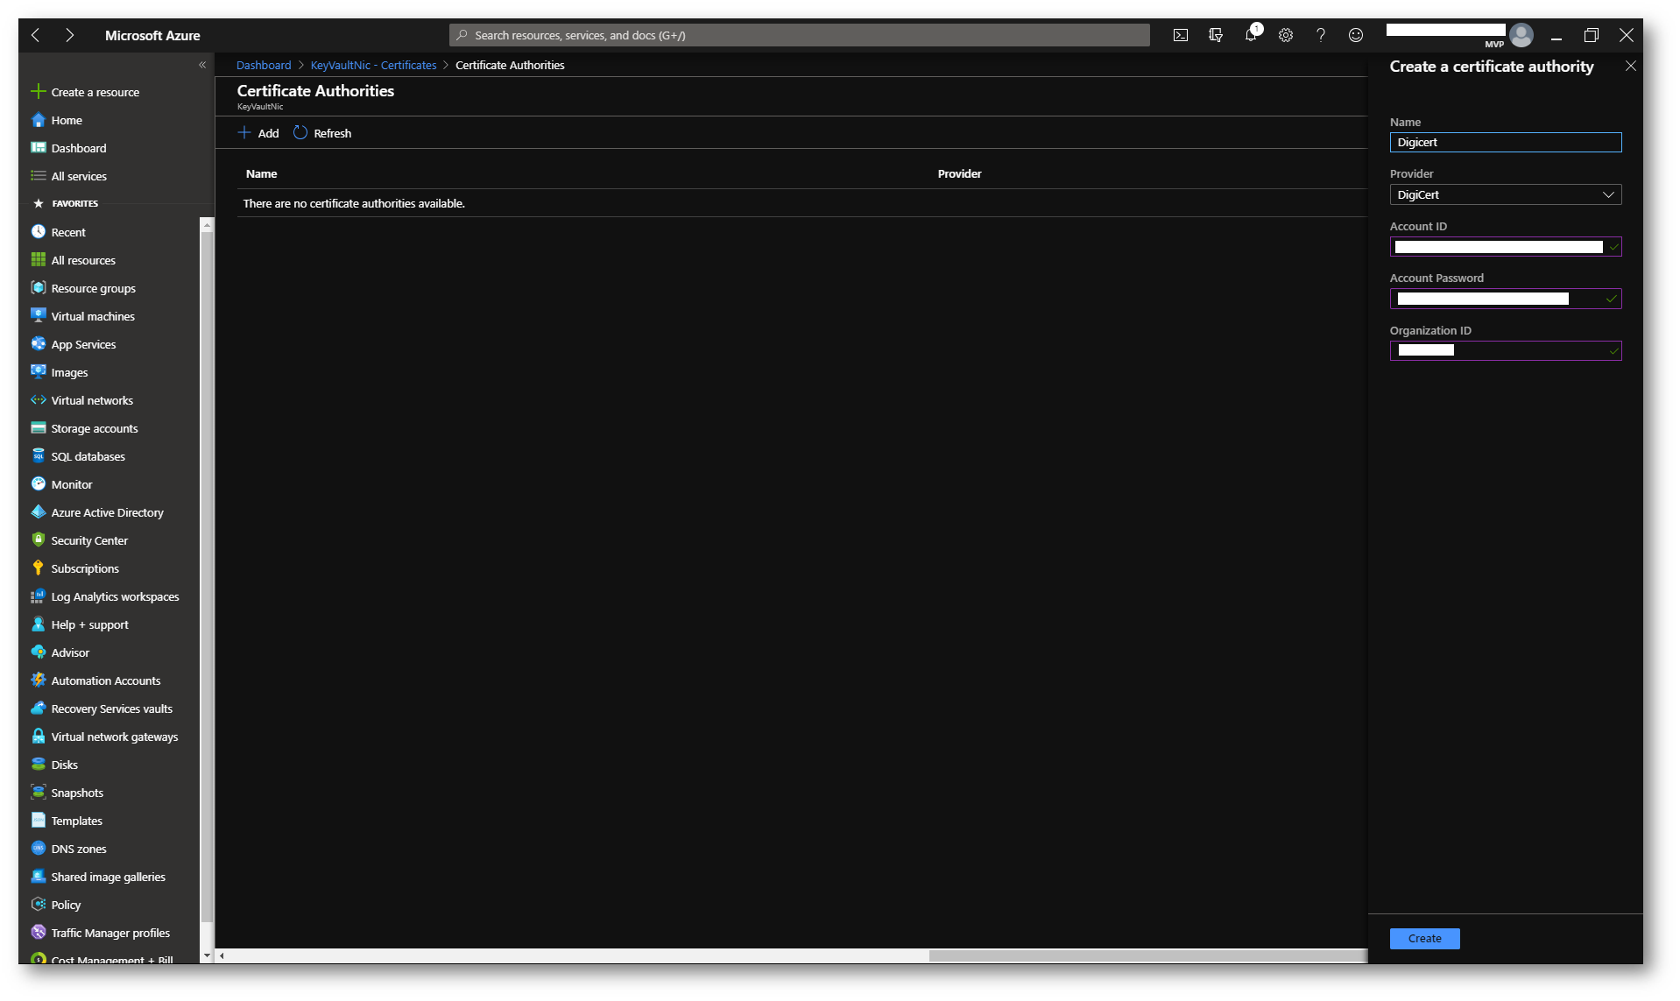
Task: Click the Subscriptions key icon
Action: (38, 568)
